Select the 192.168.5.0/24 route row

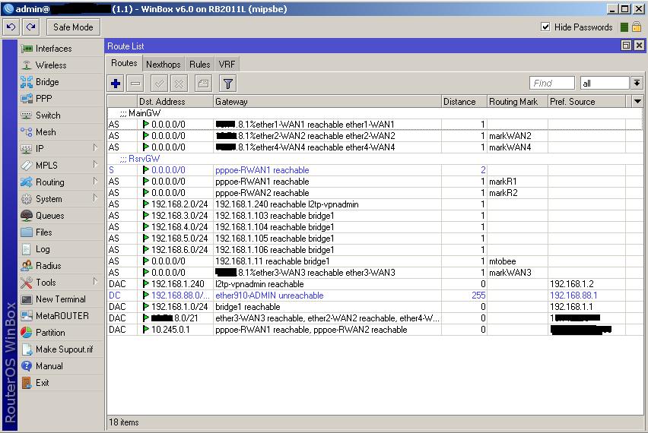(x=374, y=239)
